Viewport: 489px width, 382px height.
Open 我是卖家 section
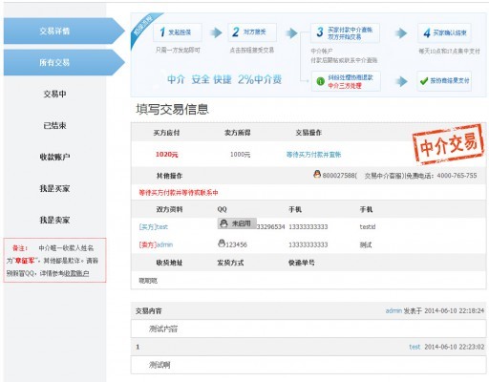click(x=54, y=220)
